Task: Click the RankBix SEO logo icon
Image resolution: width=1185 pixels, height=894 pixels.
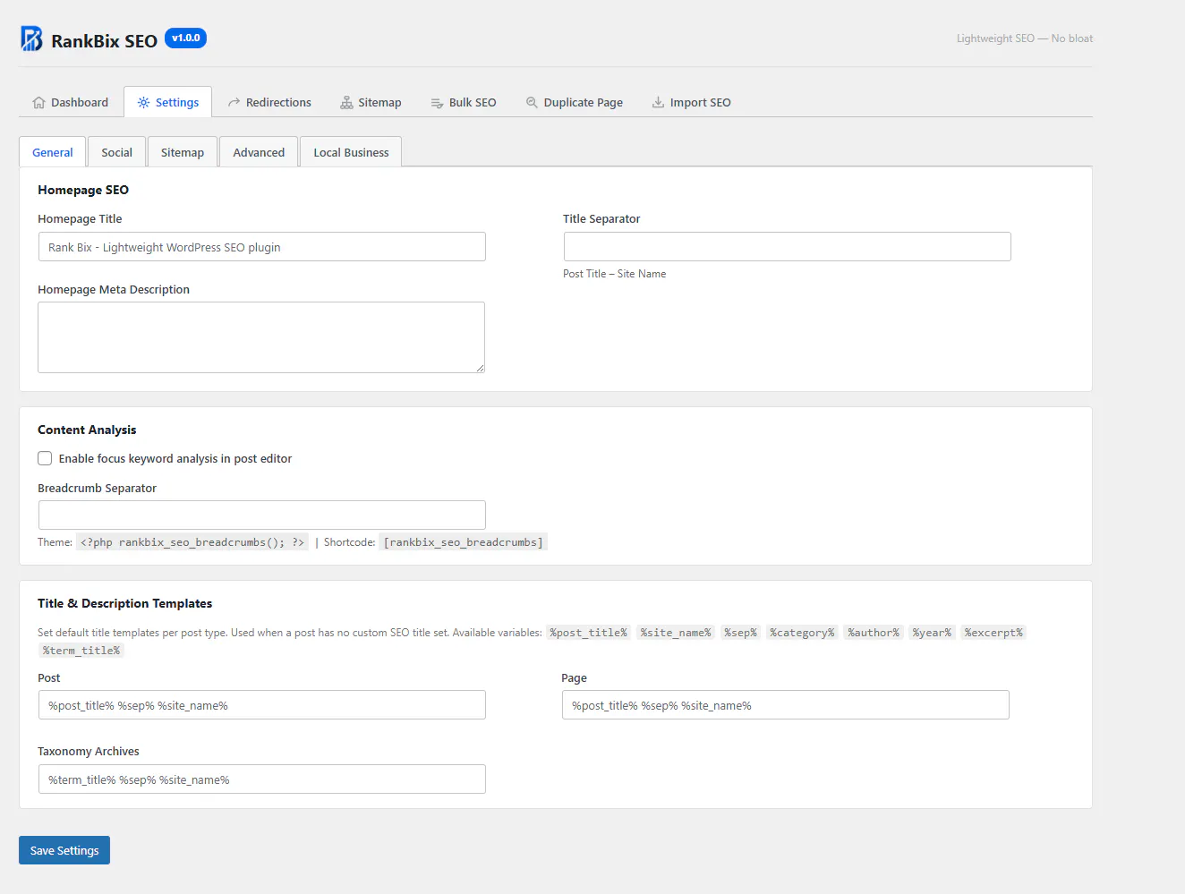Action: click(31, 38)
